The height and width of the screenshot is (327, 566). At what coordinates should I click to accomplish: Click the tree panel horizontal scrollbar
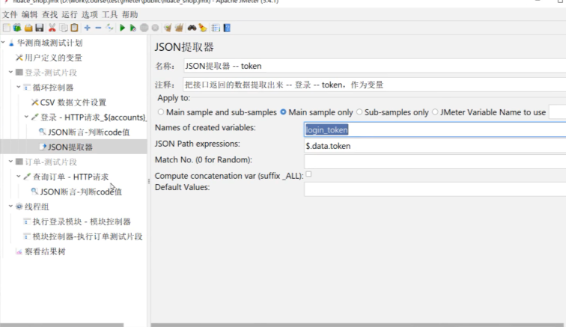click(x=61, y=325)
